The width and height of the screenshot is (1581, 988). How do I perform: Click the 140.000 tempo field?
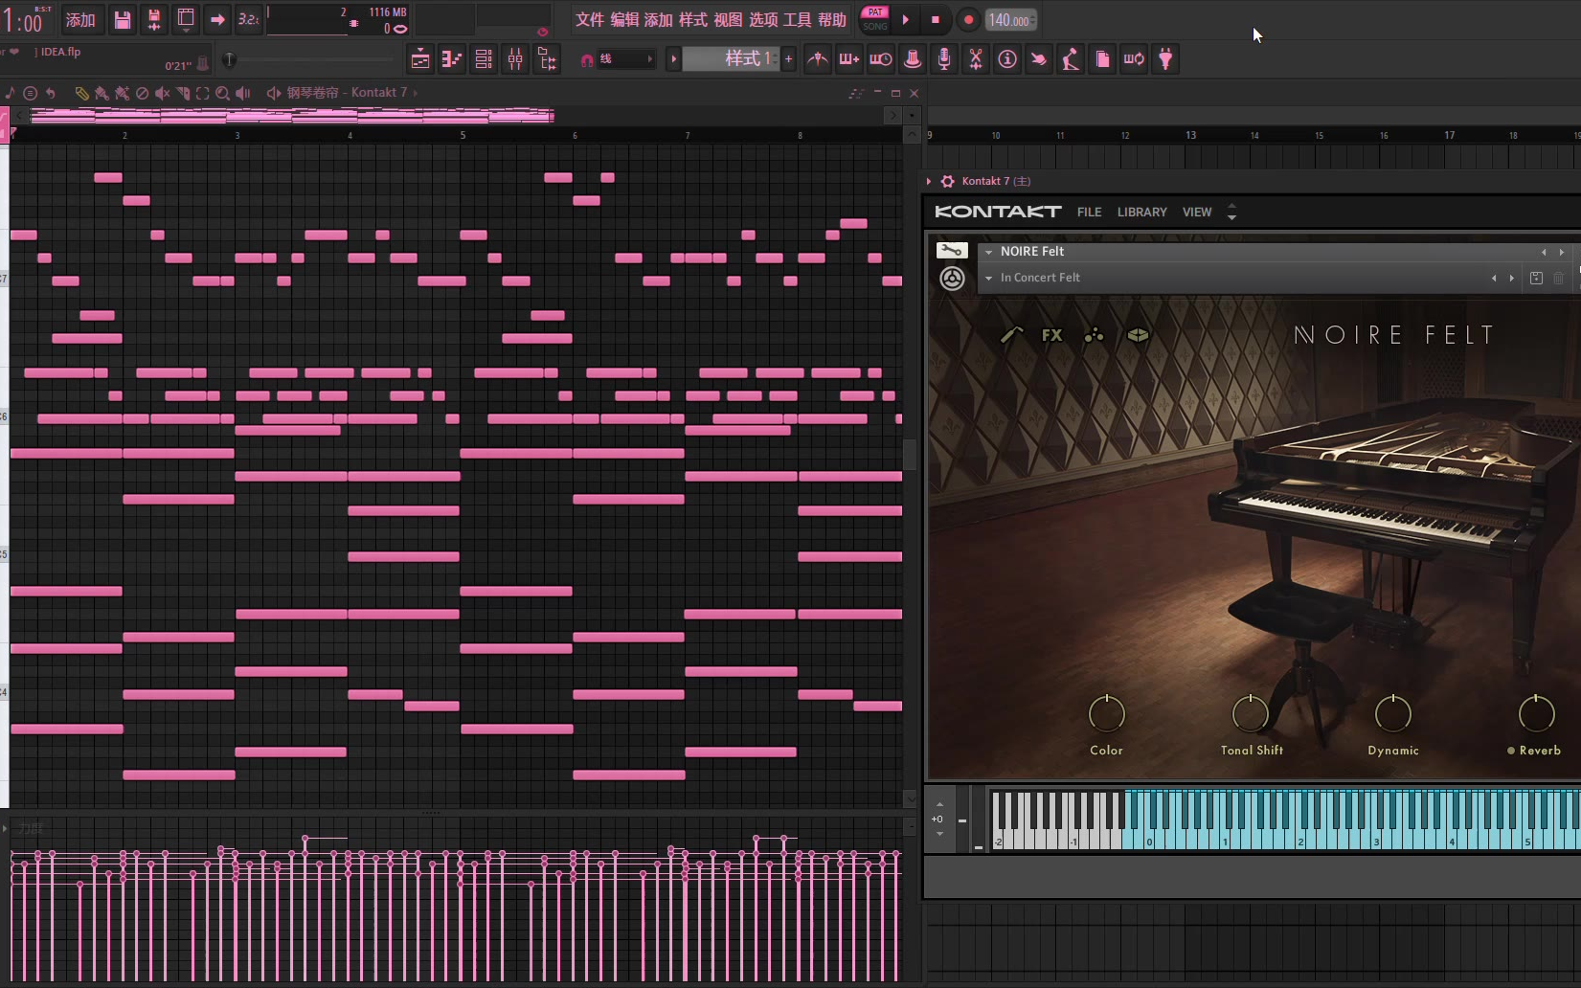(x=1008, y=20)
